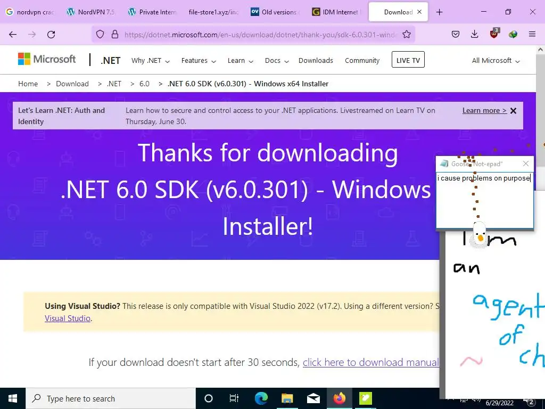Expand the Learn dropdown

240,61
